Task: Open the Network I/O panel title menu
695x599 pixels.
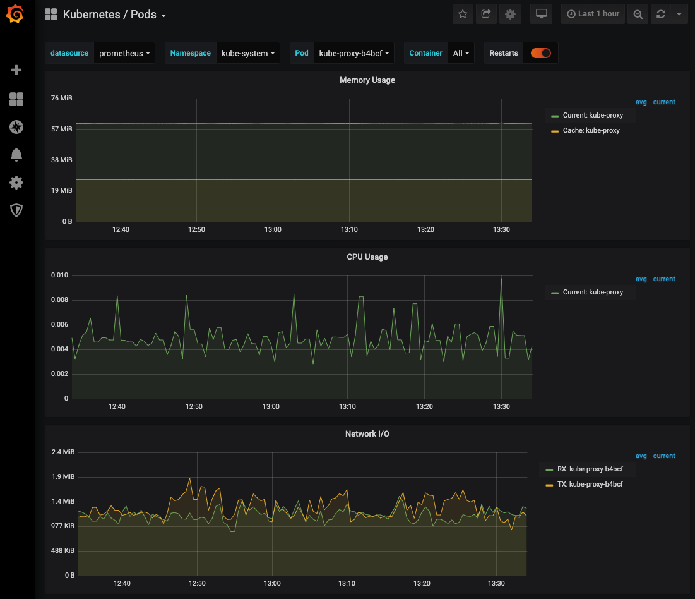Action: (x=367, y=434)
